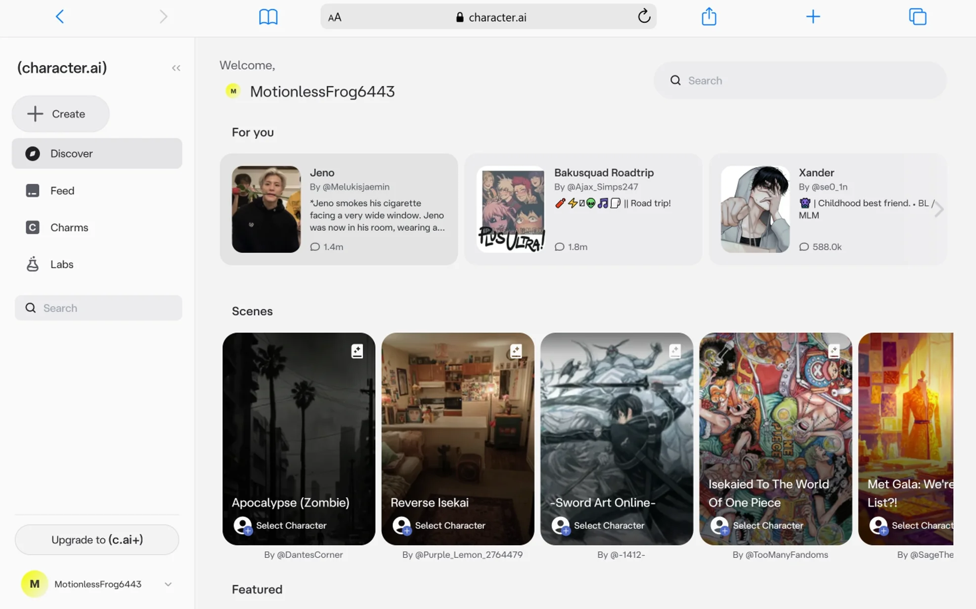Click By @se0_1n creator name

pyautogui.click(x=823, y=187)
